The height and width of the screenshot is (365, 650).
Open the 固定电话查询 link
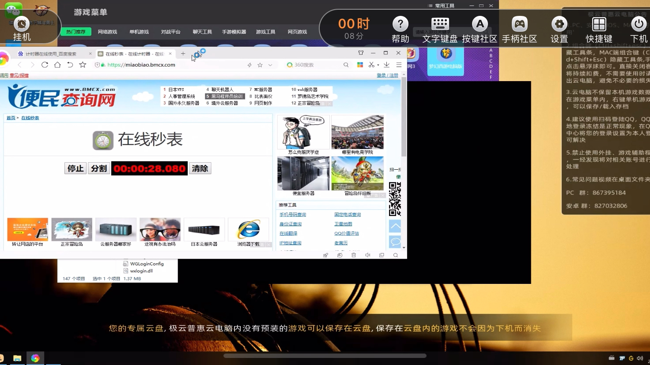(348, 215)
